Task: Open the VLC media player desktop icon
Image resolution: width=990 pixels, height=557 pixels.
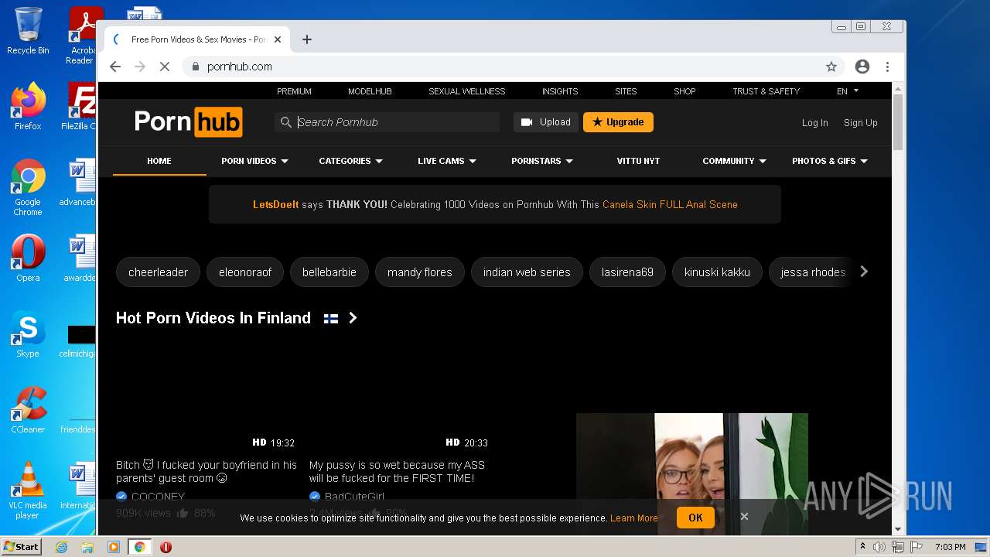Action: coord(28,490)
